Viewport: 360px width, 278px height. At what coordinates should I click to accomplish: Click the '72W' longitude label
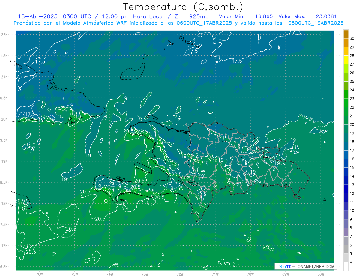180,274
